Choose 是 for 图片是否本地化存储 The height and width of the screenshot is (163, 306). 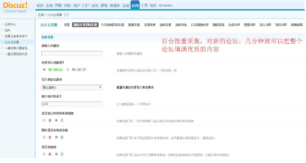[44, 137]
